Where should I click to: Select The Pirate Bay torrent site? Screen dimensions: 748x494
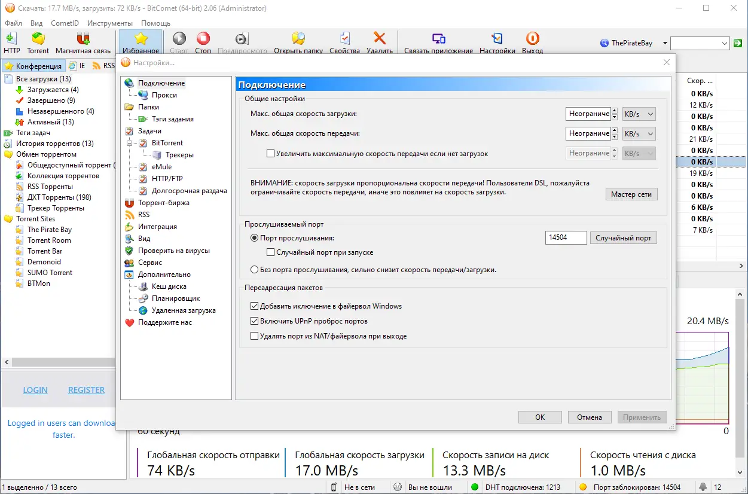49,230
